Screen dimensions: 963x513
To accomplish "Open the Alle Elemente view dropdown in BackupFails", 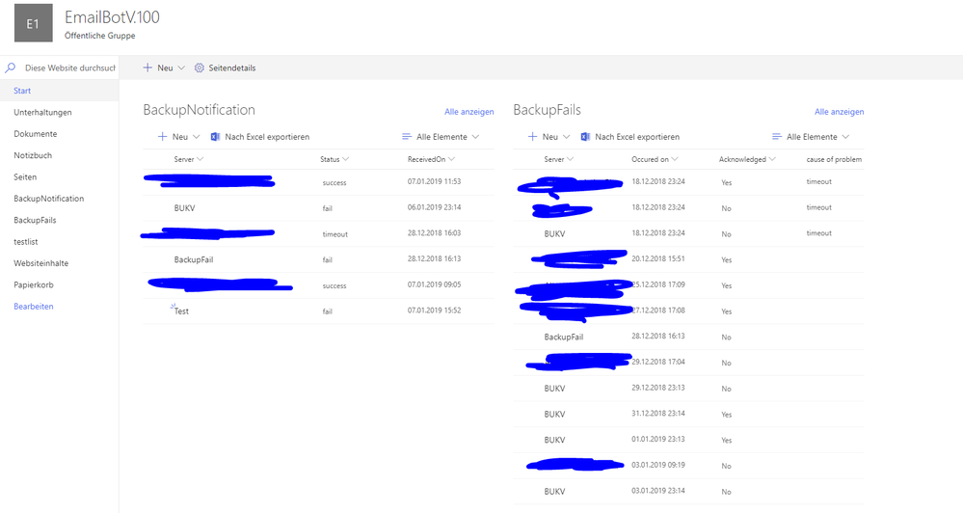I will coord(811,136).
